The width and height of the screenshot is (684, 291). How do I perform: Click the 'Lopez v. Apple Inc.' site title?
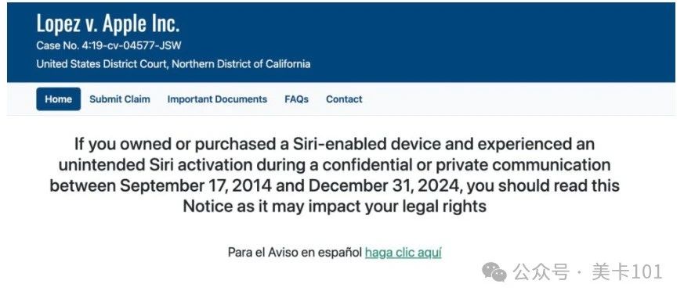pos(108,23)
